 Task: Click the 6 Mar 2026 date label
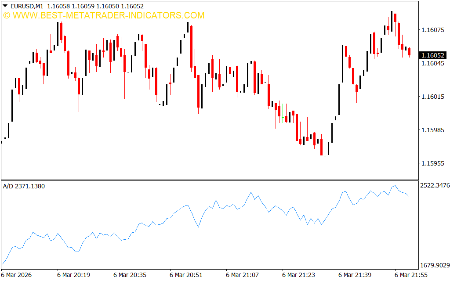click(x=16, y=275)
